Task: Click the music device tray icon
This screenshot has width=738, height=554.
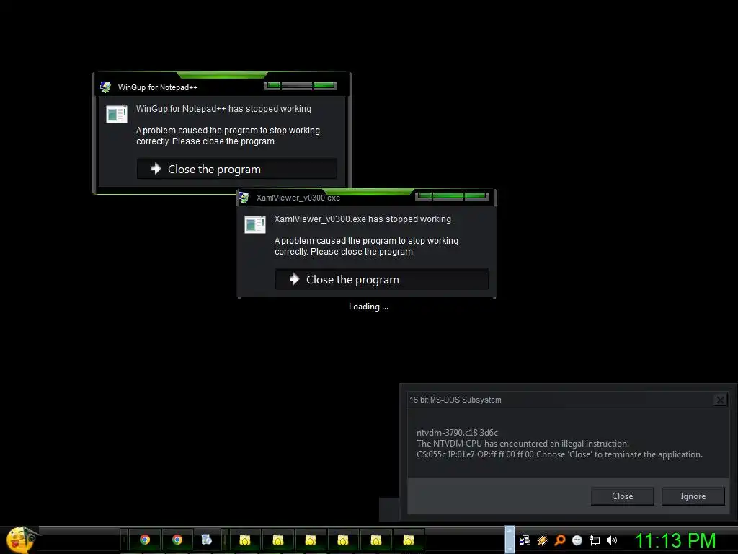Action: [x=525, y=540]
